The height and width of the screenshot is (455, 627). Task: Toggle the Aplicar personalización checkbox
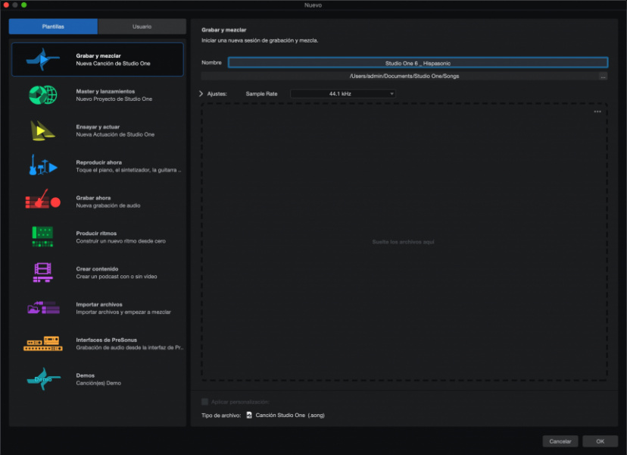point(204,402)
